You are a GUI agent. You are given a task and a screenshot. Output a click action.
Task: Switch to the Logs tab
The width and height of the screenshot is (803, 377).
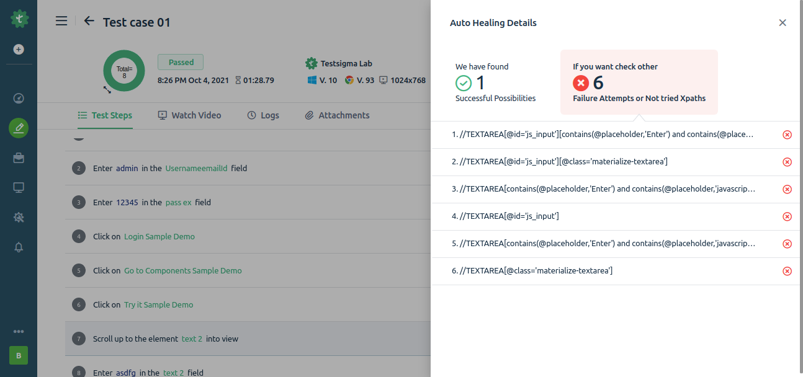point(263,115)
